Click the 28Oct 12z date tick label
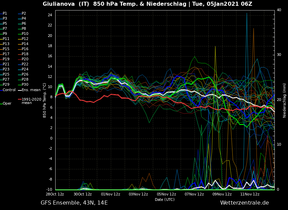This screenshot has width=288, height=210. tap(55, 194)
